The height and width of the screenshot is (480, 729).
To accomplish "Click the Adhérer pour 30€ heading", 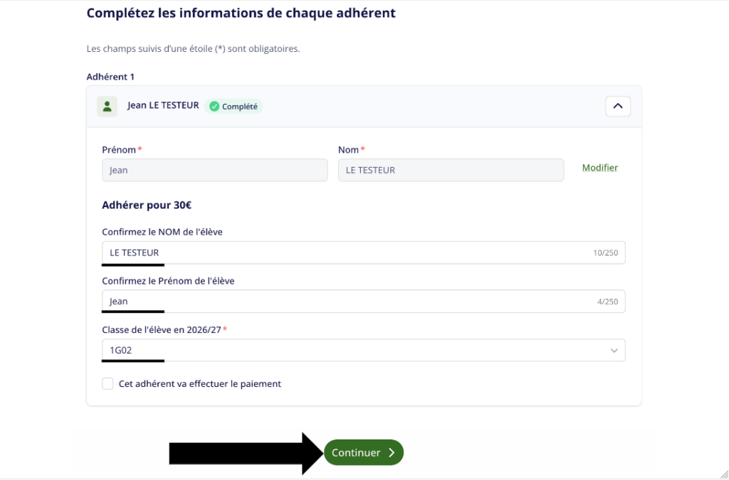I will pyautogui.click(x=147, y=206).
